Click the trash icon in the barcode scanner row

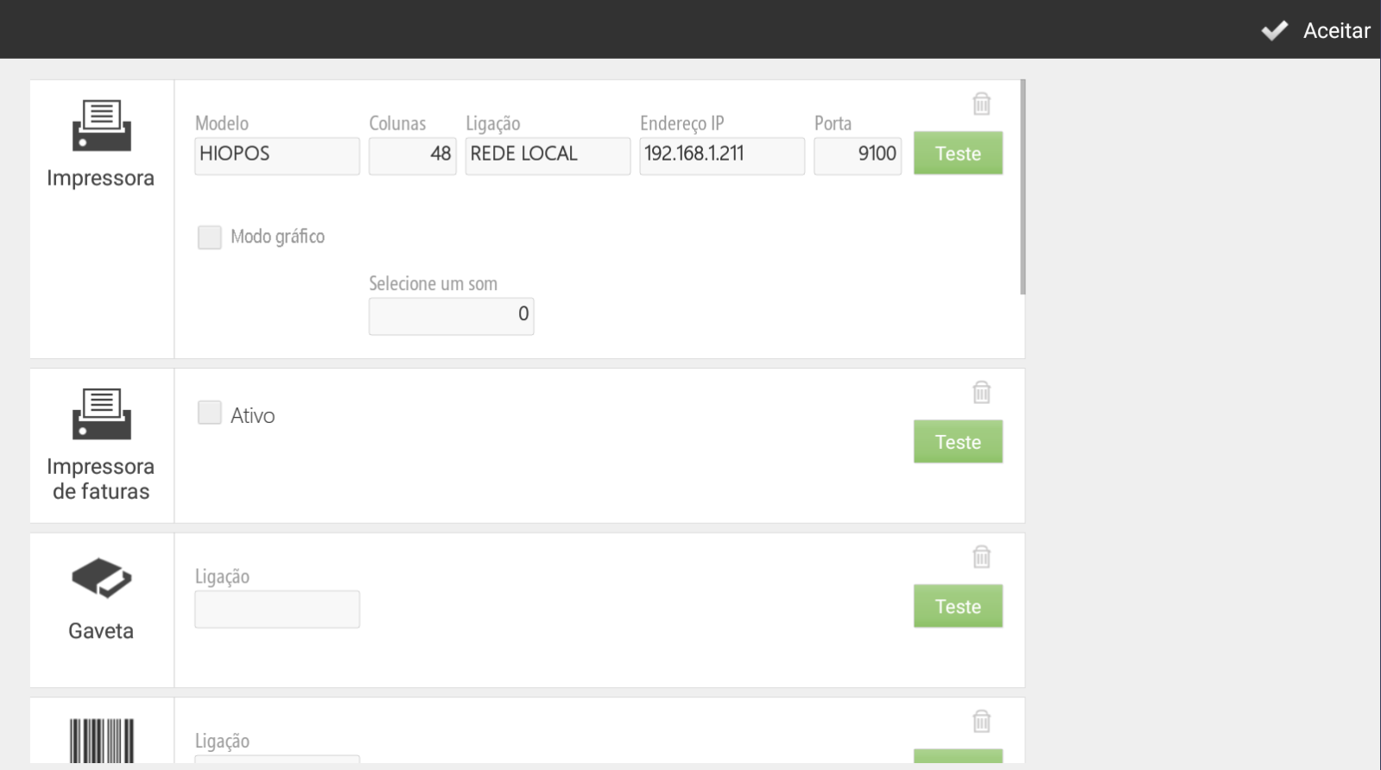coord(981,721)
